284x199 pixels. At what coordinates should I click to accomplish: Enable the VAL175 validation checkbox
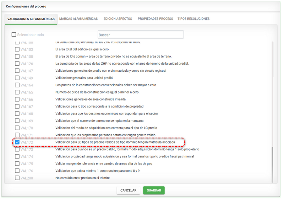17,163
